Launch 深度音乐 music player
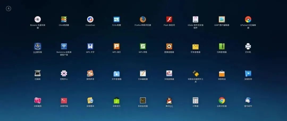Viewport: 287px width, 121px height. (x=117, y=100)
